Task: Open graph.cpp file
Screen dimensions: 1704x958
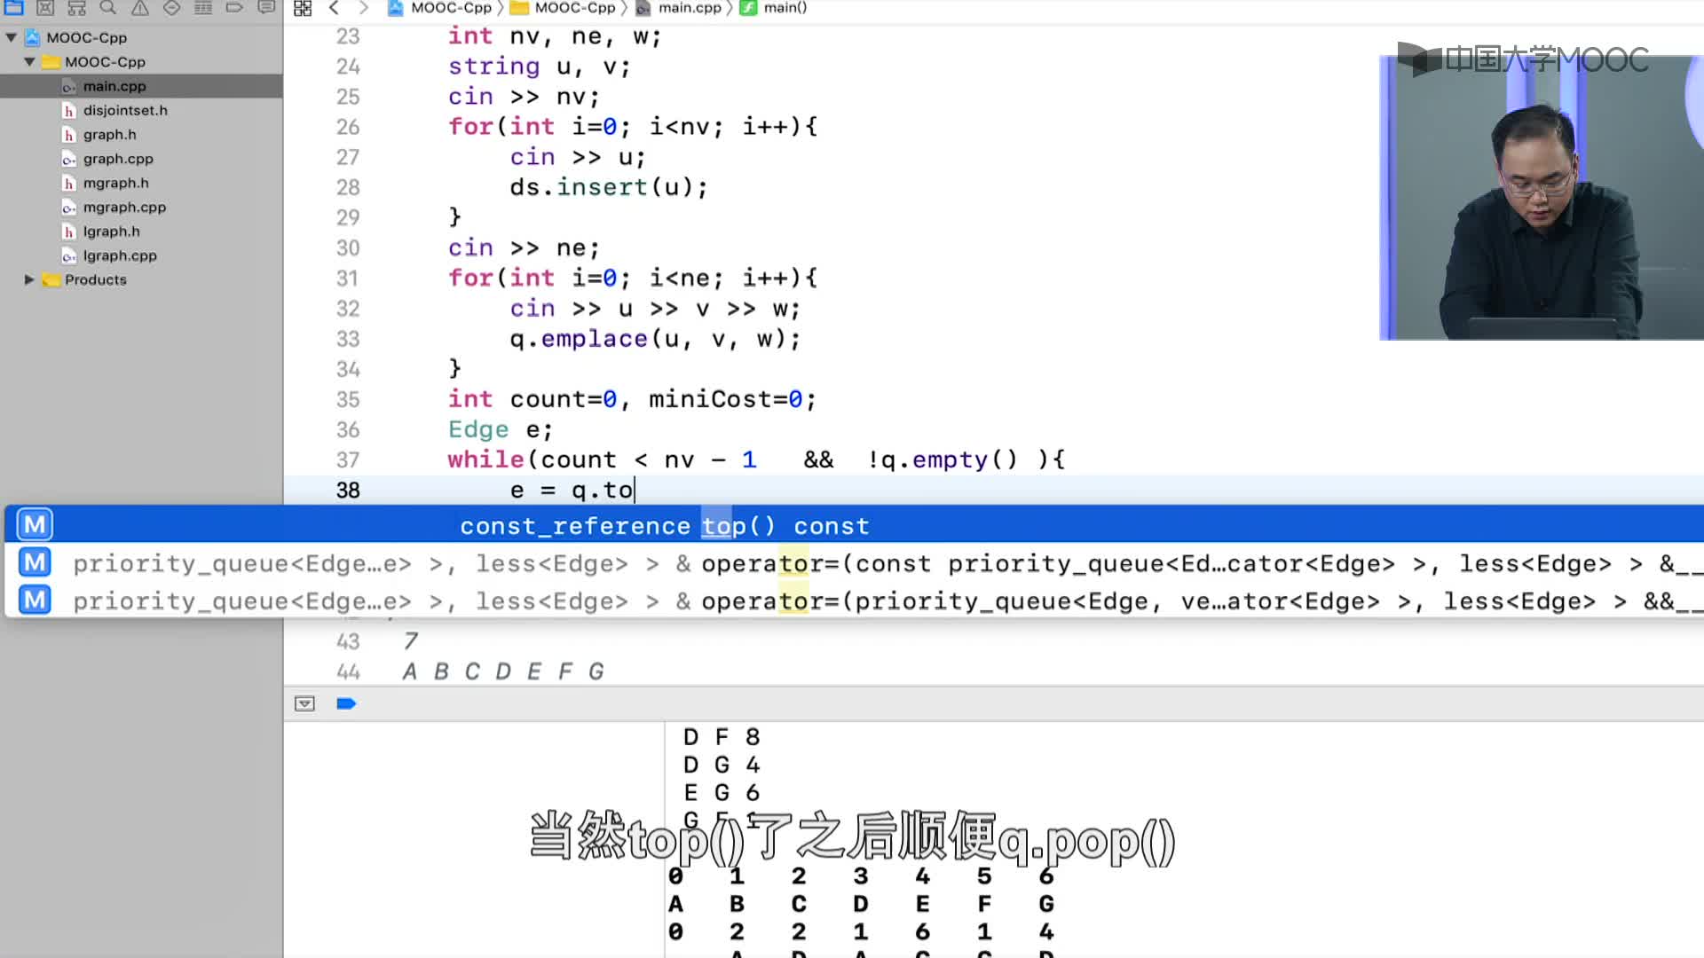Action: click(118, 159)
